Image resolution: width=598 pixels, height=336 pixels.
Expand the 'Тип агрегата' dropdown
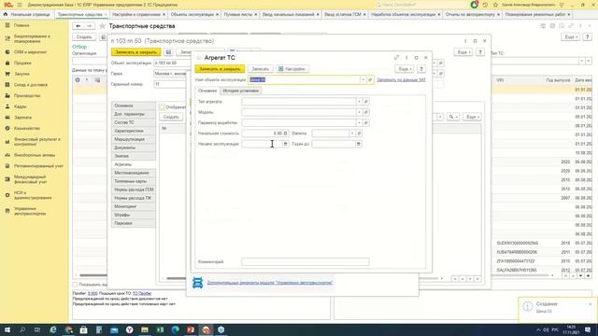click(x=359, y=102)
